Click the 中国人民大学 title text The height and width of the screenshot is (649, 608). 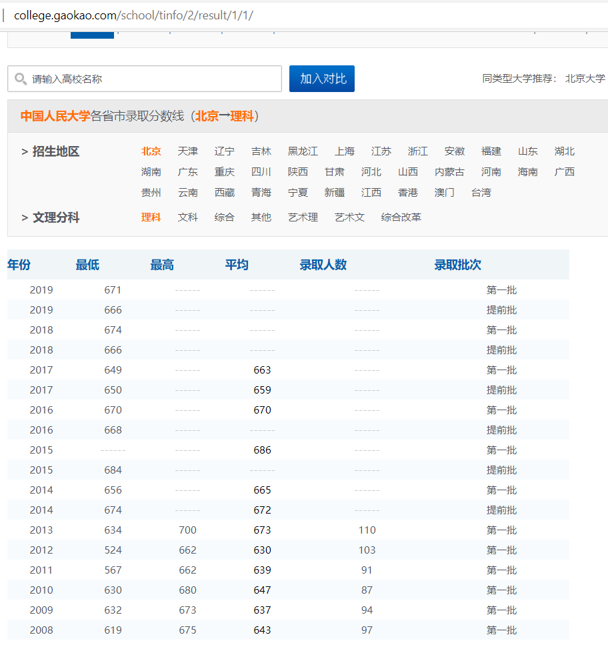click(x=55, y=116)
